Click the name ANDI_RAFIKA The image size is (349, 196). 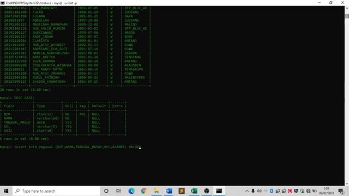[x=44, y=57]
